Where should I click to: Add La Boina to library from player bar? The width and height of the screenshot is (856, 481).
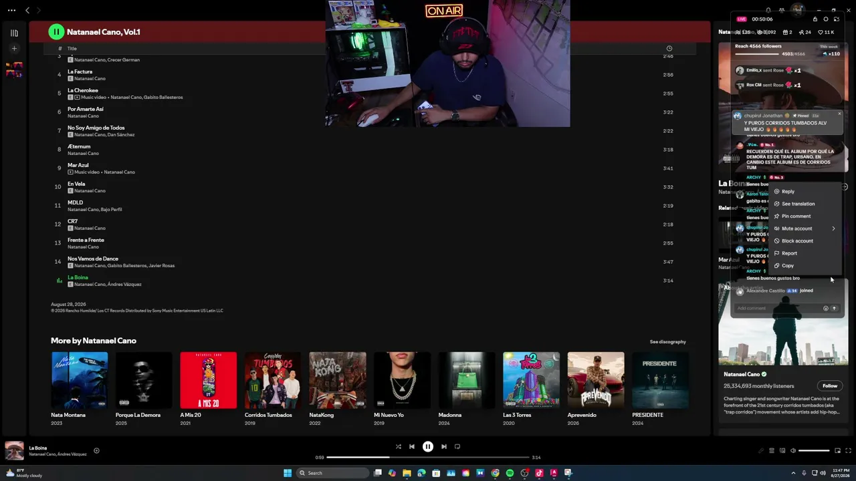[x=96, y=451]
